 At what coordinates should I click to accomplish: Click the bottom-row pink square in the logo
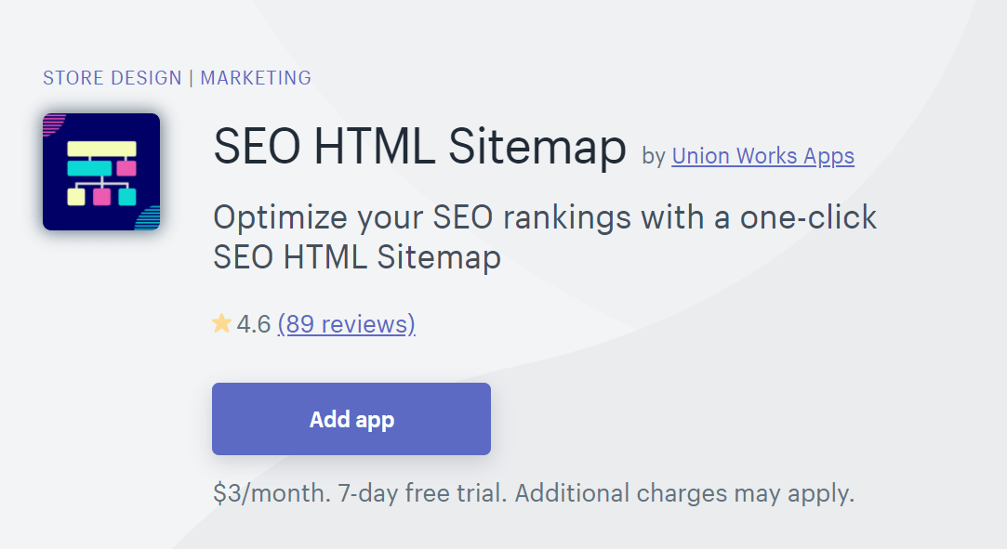coord(101,196)
